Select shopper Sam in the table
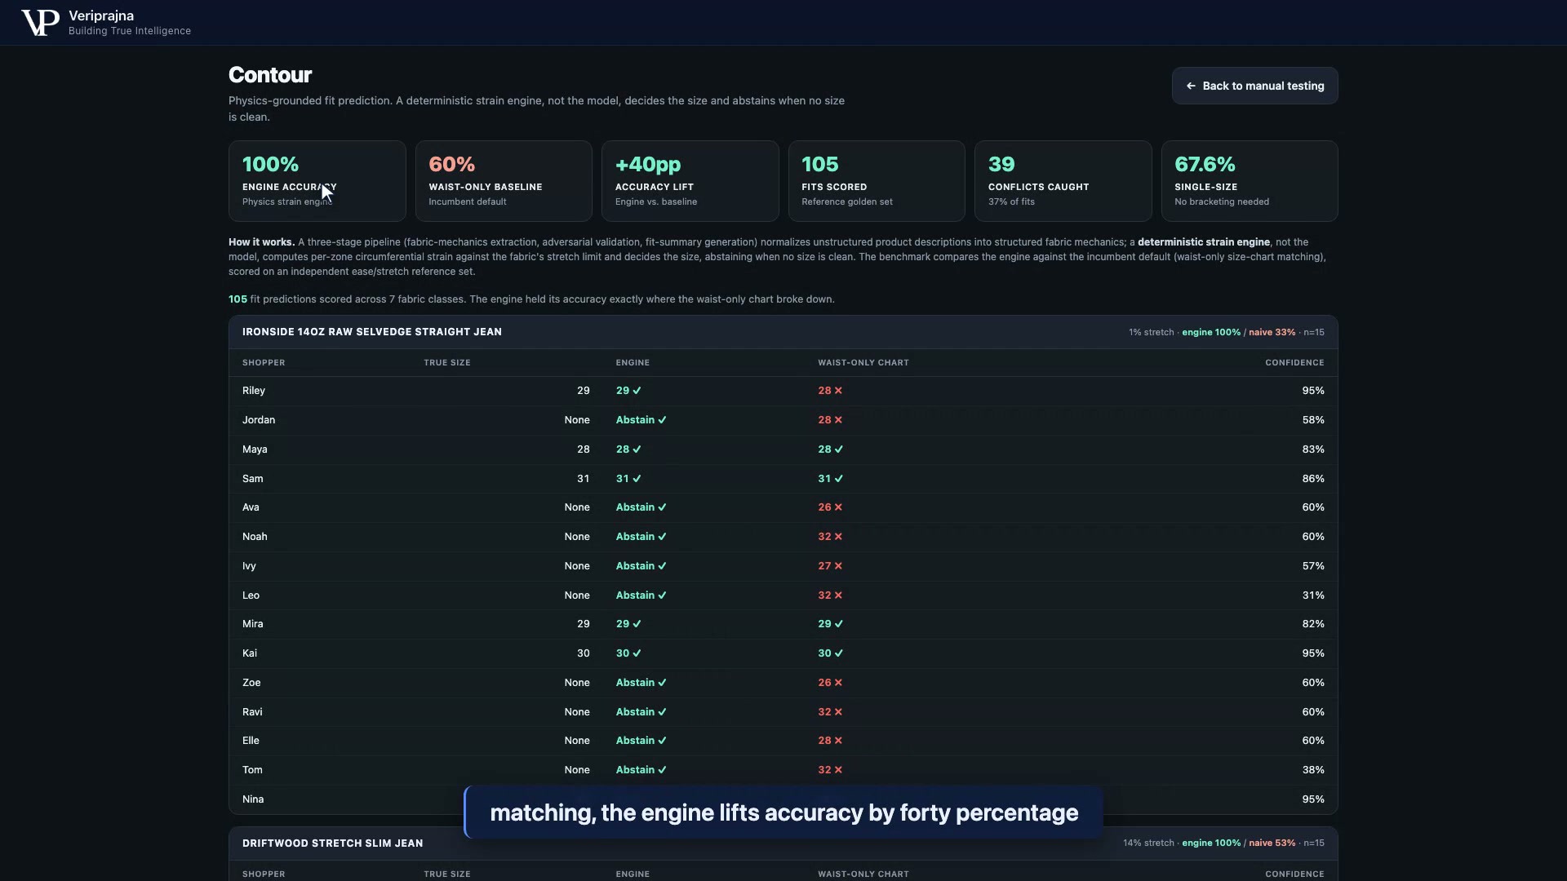The height and width of the screenshot is (881, 1567). 253,479
